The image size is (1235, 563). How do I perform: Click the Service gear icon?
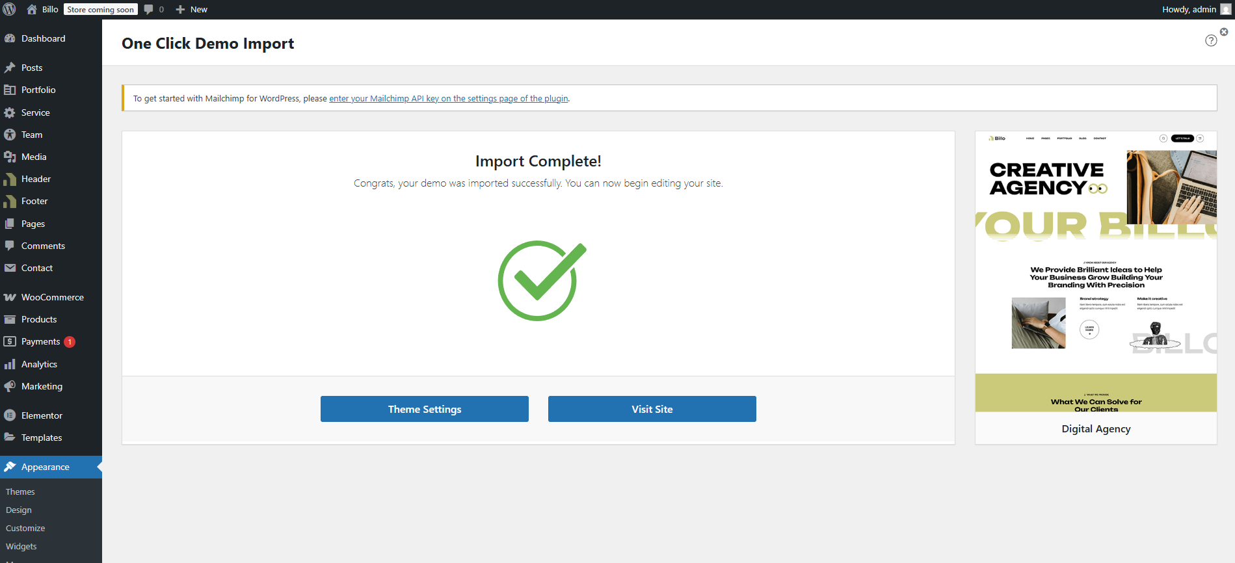(10, 112)
